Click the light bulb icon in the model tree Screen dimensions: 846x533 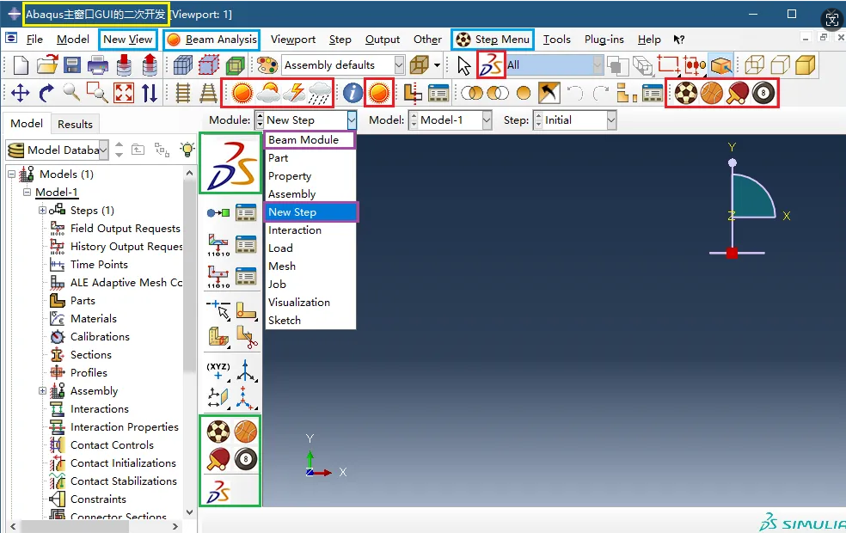coord(187,149)
